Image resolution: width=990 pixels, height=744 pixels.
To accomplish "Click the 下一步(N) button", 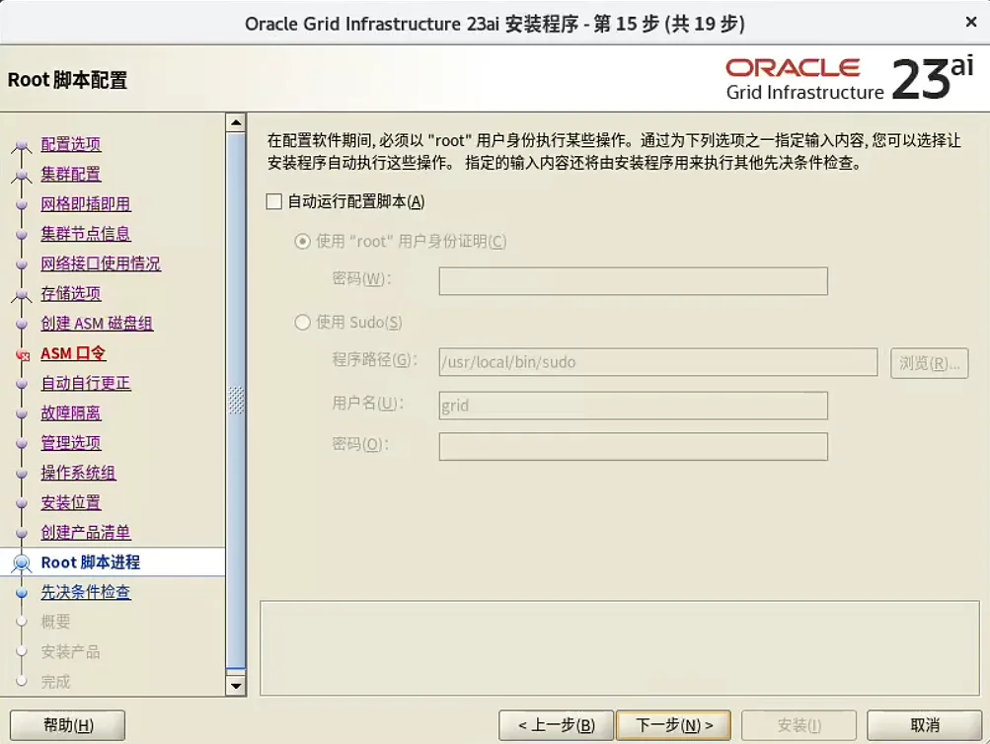I will pos(673,723).
